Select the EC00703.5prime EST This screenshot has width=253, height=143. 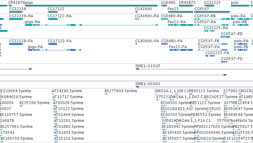[x=164, y=118]
